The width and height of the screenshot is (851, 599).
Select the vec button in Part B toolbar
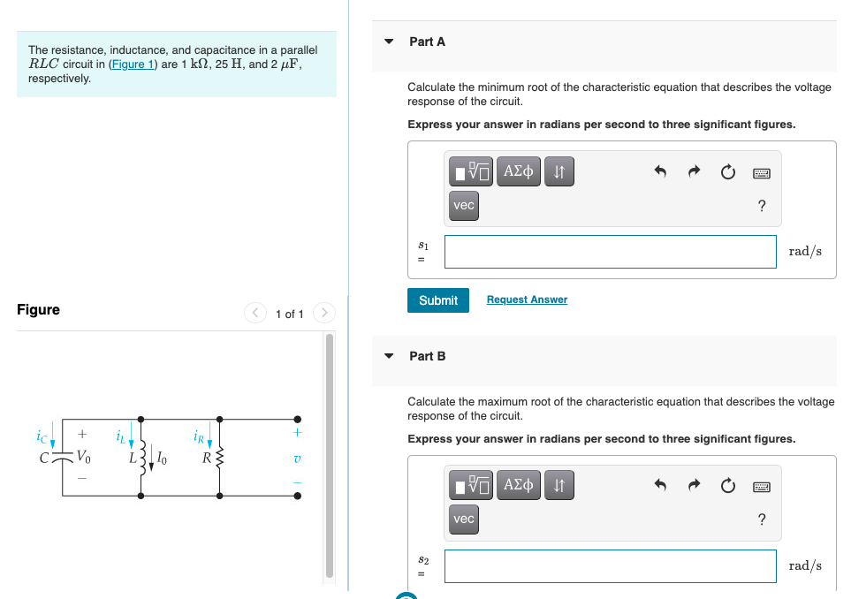pyautogui.click(x=463, y=519)
